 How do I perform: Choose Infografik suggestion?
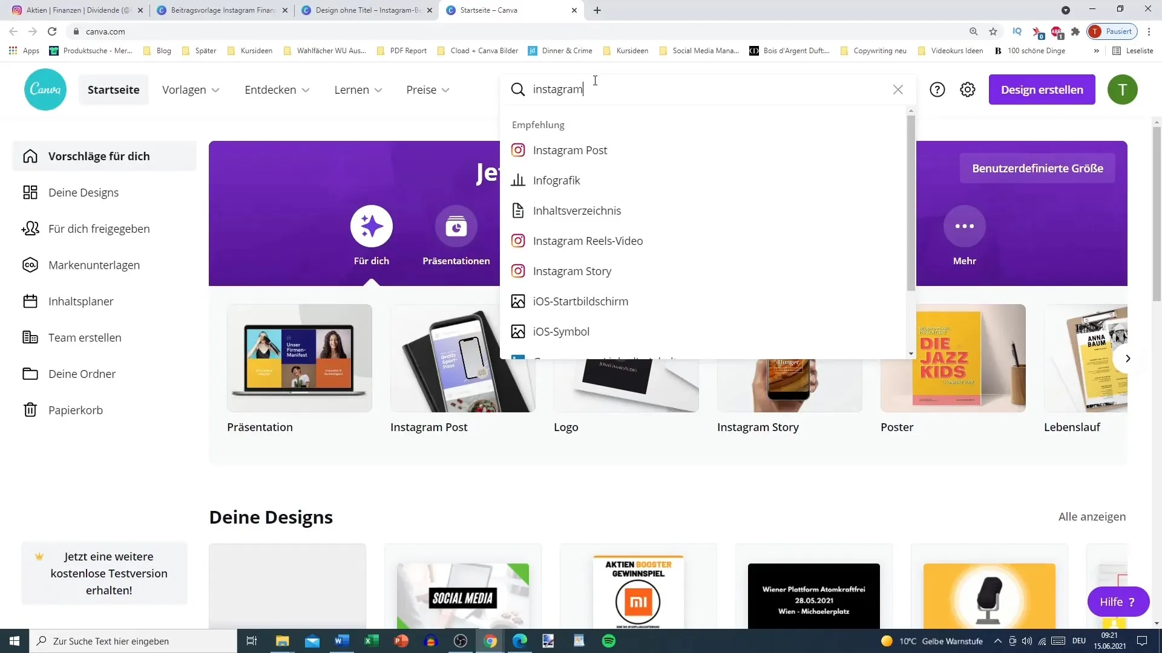click(x=703, y=180)
